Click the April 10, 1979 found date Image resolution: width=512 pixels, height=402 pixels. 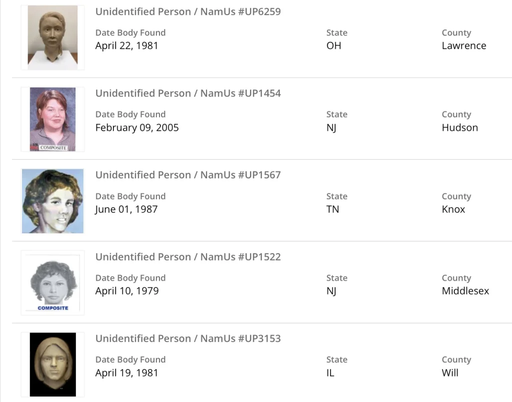(x=127, y=291)
